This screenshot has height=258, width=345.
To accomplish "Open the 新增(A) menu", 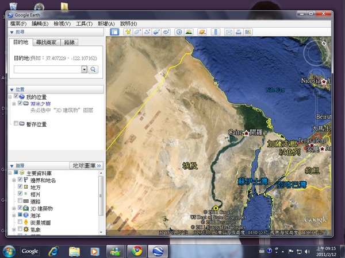I will click(106, 24).
